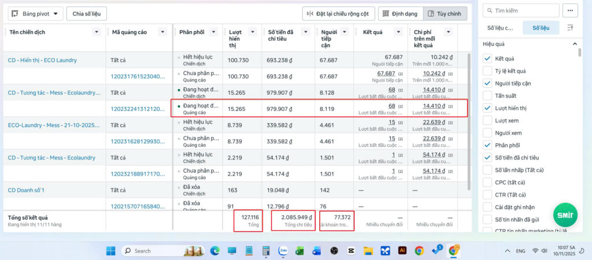This screenshot has height=260, width=592.
Task: Enable the Tỷ lệ kết quả checkbox
Action: [x=487, y=71]
